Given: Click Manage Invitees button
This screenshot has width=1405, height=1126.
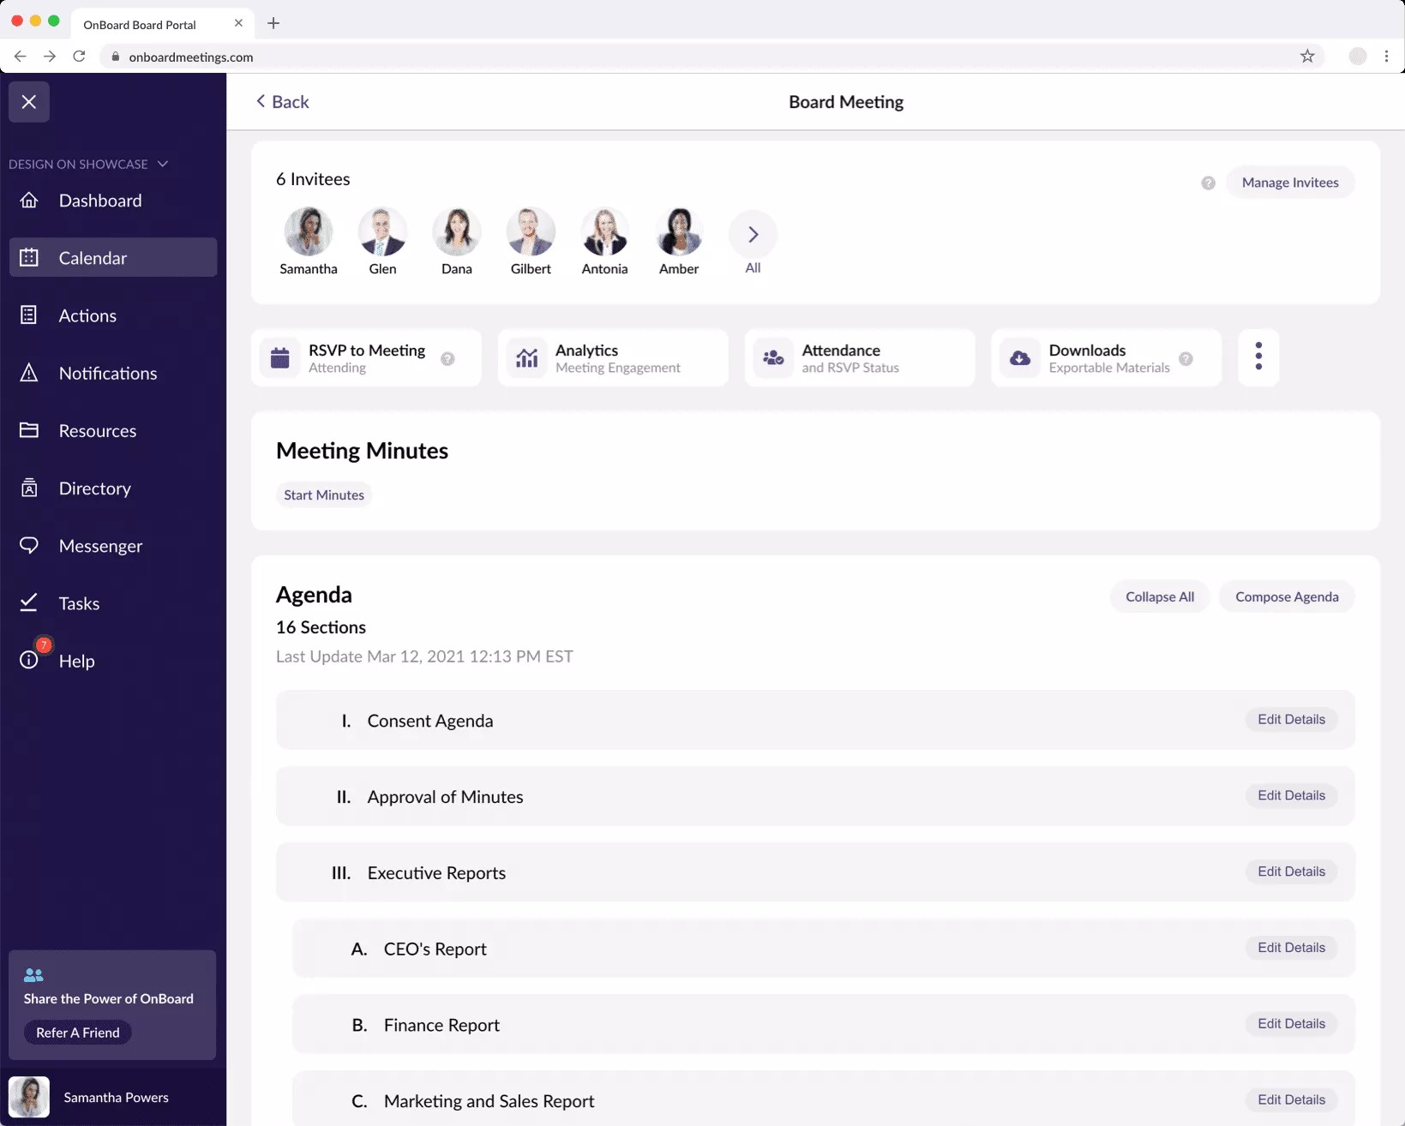Looking at the screenshot, I should pyautogui.click(x=1290, y=183).
